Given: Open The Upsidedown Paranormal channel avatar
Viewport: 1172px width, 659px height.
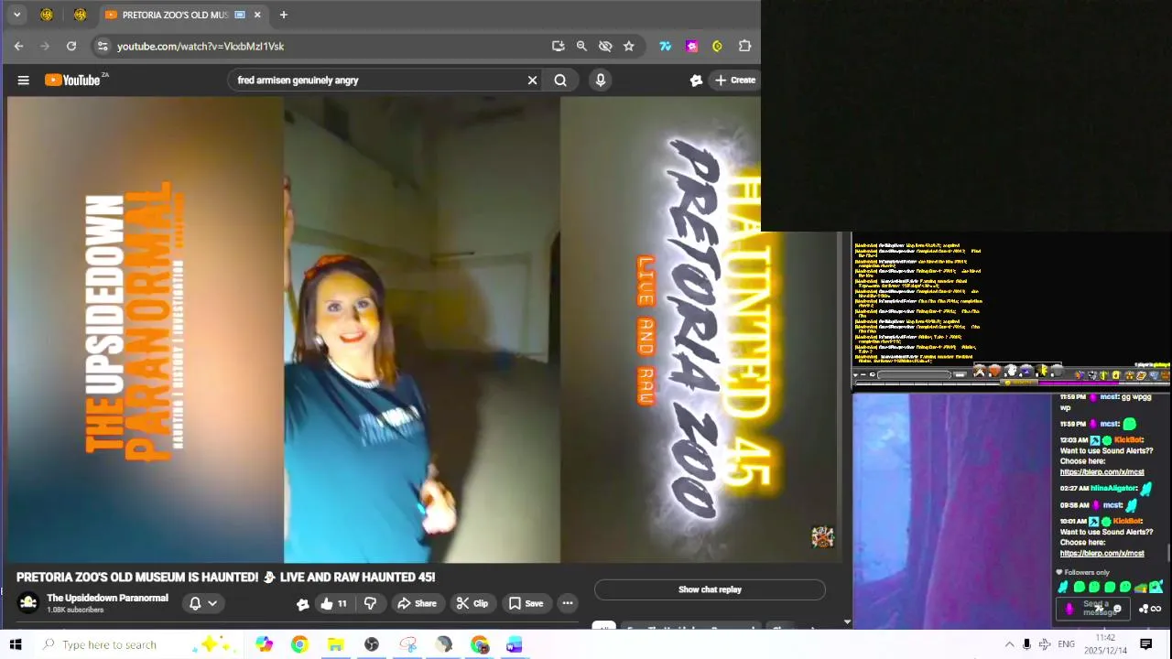Looking at the screenshot, I should click(28, 603).
